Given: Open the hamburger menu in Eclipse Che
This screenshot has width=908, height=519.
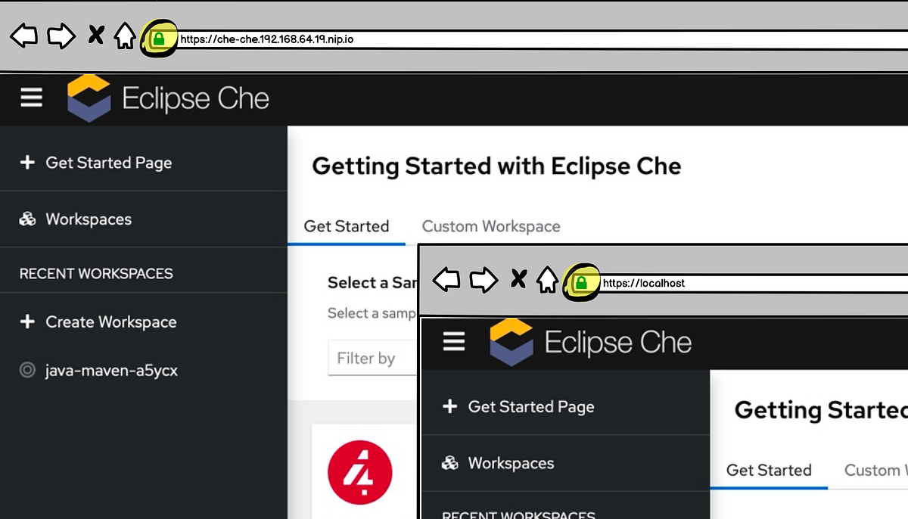Looking at the screenshot, I should pos(30,98).
